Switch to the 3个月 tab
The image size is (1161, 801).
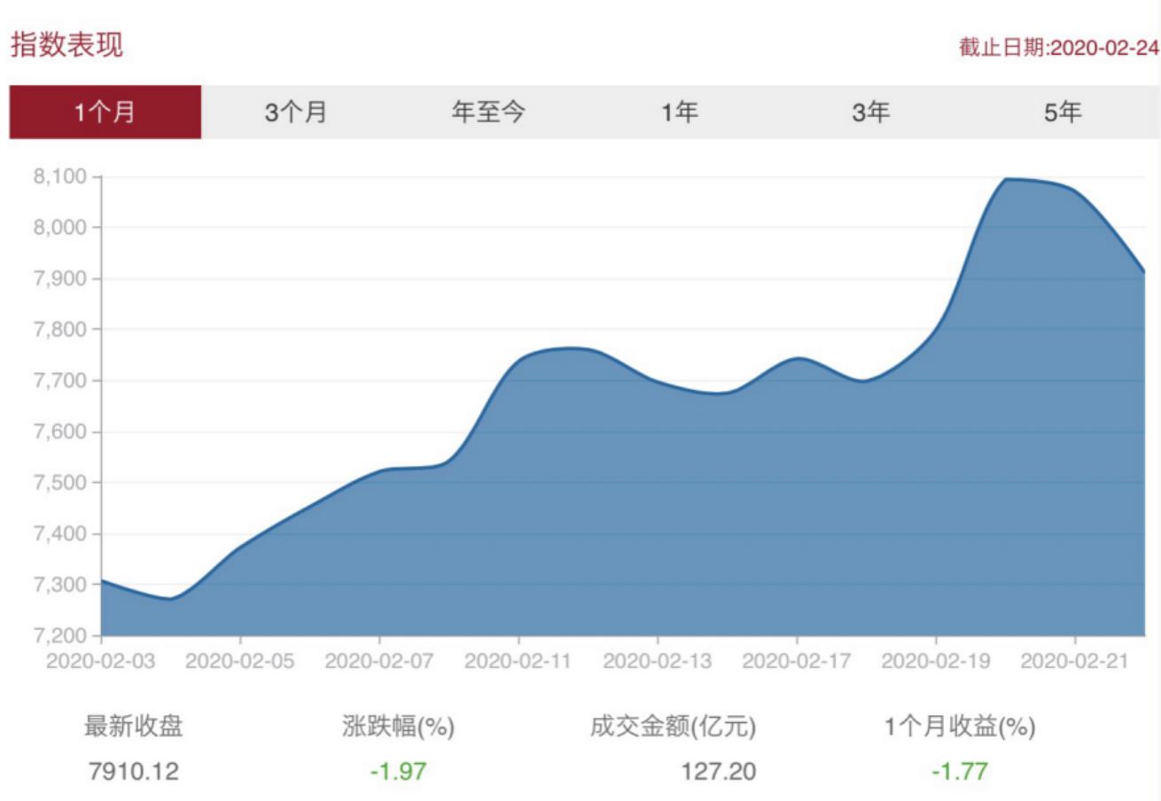click(x=296, y=113)
